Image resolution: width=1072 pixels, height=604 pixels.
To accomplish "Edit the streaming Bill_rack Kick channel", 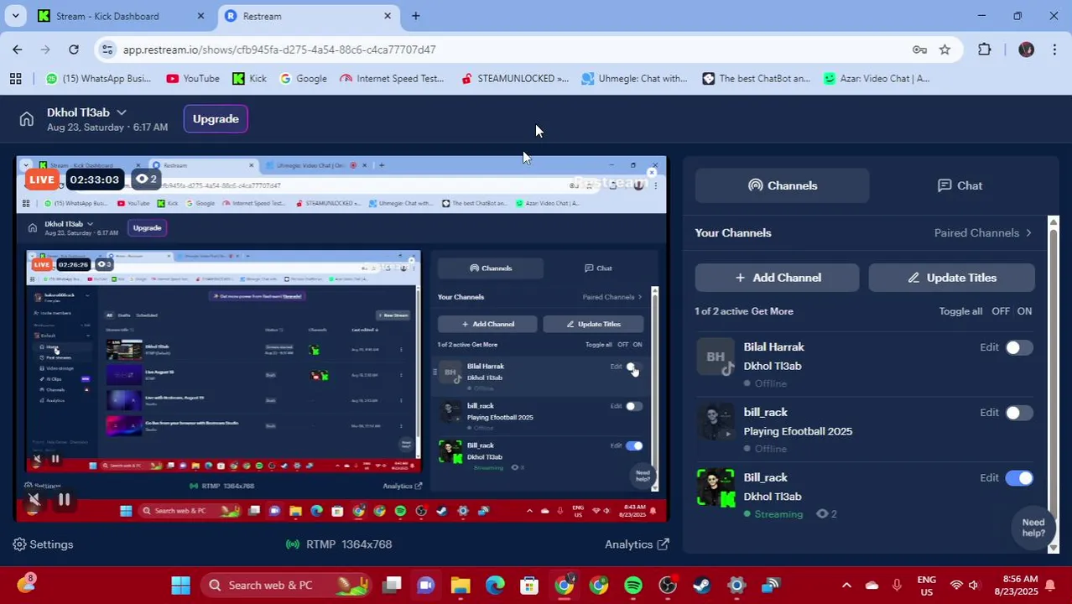I will tap(989, 478).
